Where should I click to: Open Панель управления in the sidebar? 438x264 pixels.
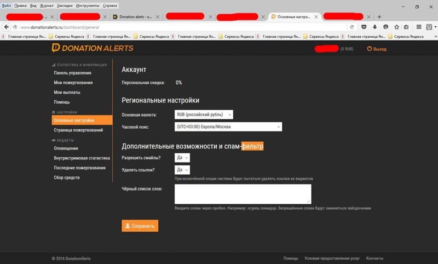click(73, 73)
